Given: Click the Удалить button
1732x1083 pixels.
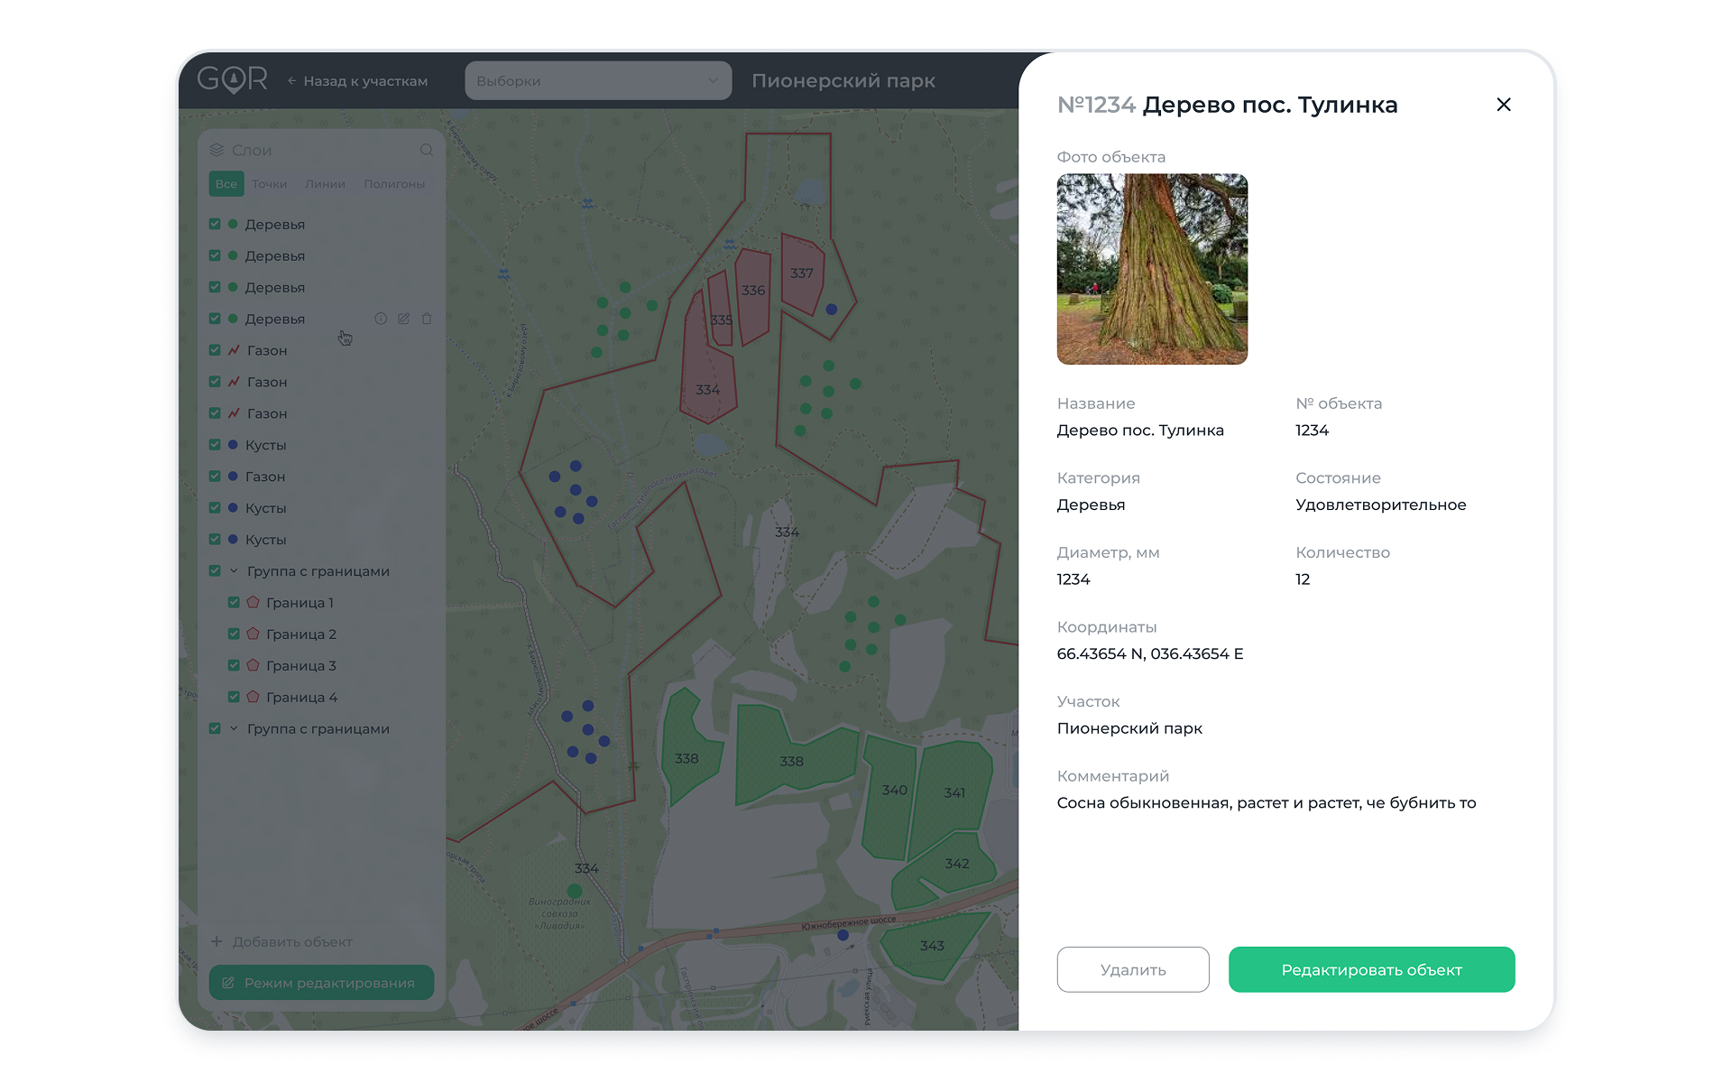Looking at the screenshot, I should tap(1133, 969).
